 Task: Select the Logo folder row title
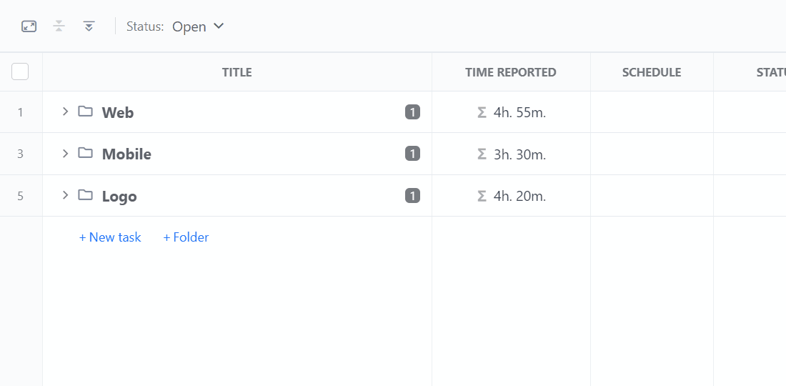(119, 196)
